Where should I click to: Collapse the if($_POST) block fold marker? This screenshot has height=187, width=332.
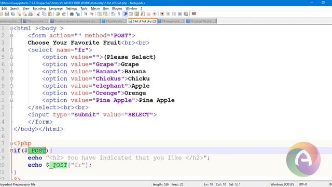[x=11, y=151]
